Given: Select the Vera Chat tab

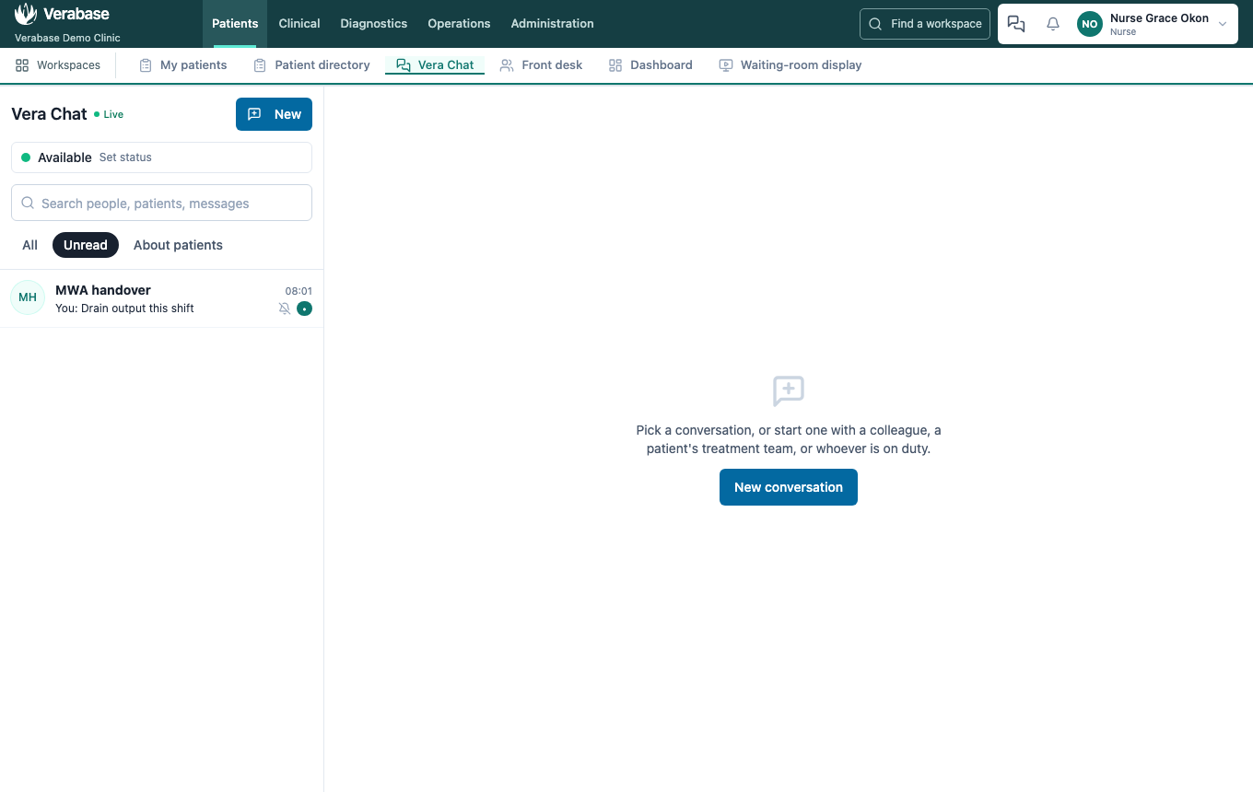Looking at the screenshot, I should 435,65.
